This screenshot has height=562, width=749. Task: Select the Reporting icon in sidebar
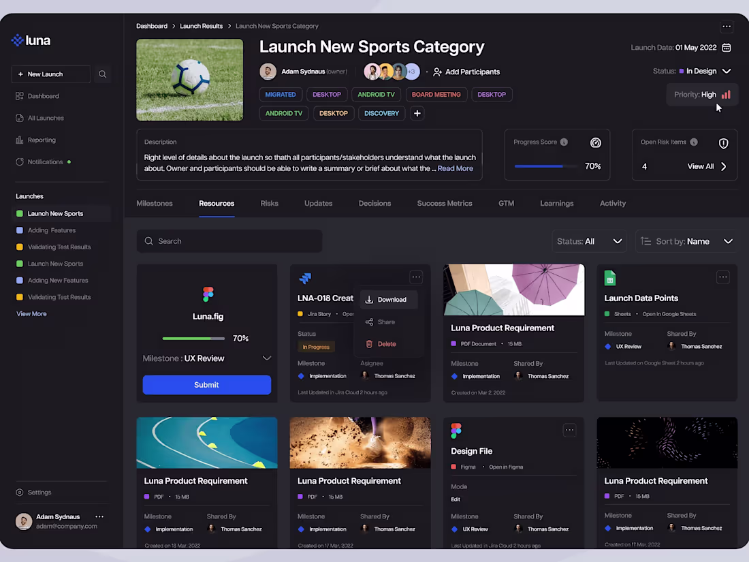[x=20, y=140]
